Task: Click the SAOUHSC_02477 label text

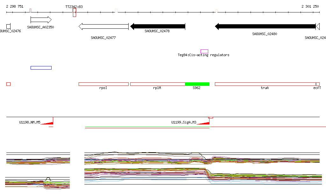Action: [x=103, y=38]
